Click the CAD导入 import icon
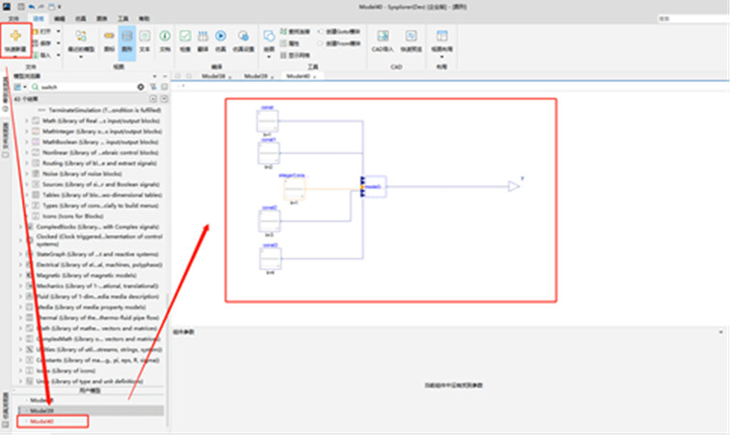This screenshot has width=731, height=436. (x=383, y=36)
